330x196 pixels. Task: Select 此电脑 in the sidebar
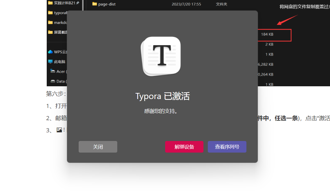click(59, 62)
